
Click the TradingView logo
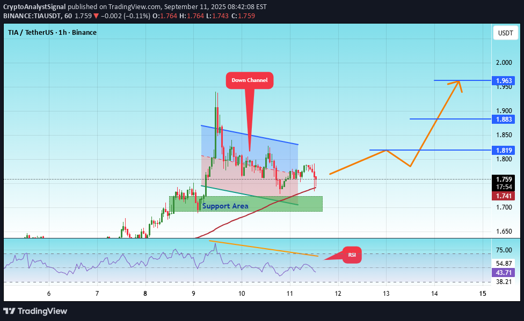pyautogui.click(x=35, y=311)
